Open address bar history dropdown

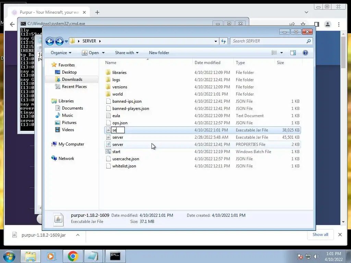point(216,41)
